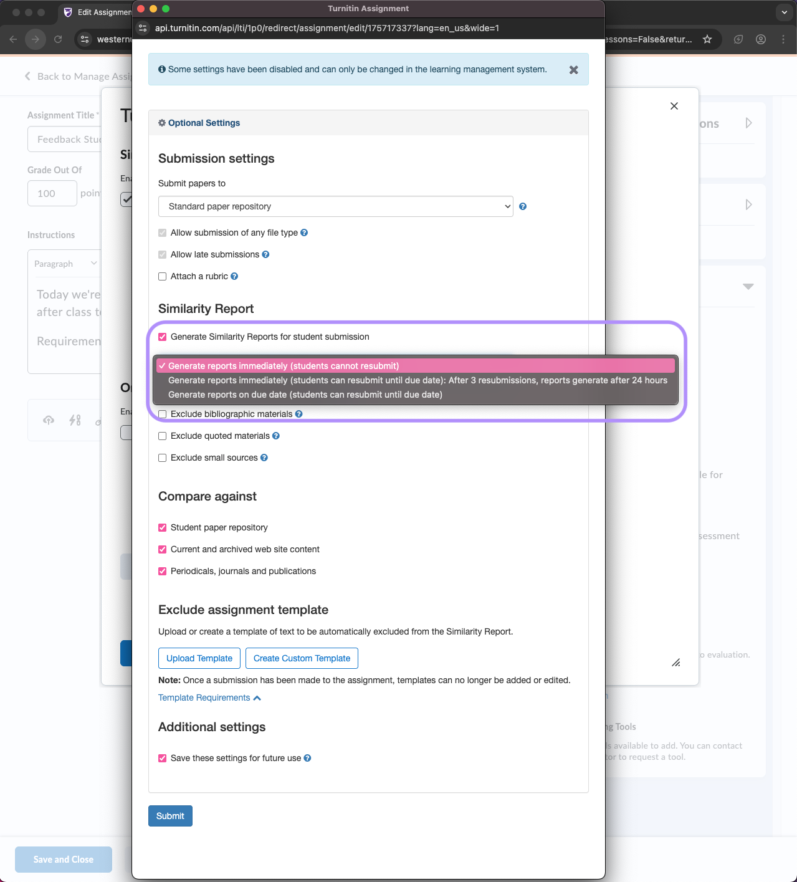Viewport: 797px width, 882px height.
Task: Click help icon next to Attach a rubric
Action: coord(234,276)
